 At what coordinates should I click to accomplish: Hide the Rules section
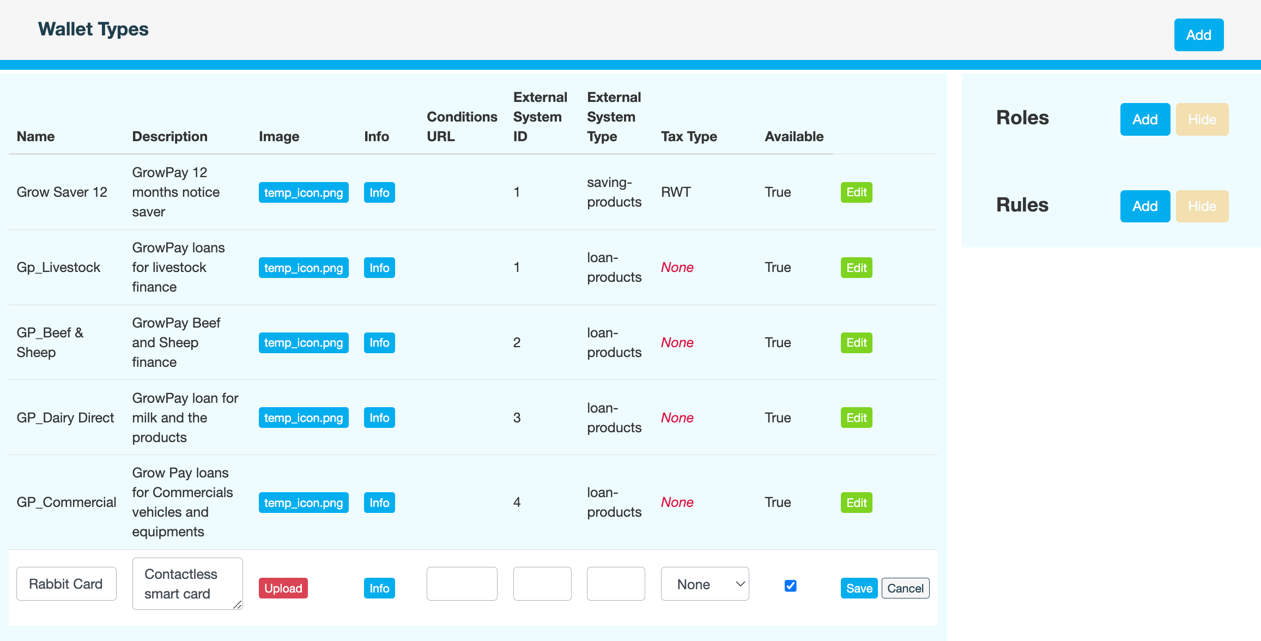click(x=1202, y=206)
